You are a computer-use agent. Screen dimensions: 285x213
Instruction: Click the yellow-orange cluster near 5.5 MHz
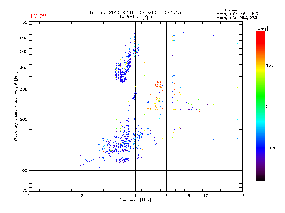158,104
